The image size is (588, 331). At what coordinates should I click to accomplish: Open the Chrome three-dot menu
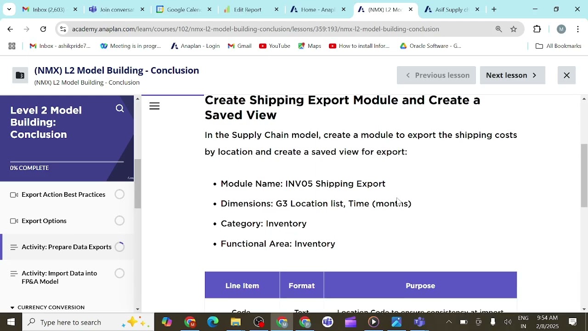click(x=578, y=29)
